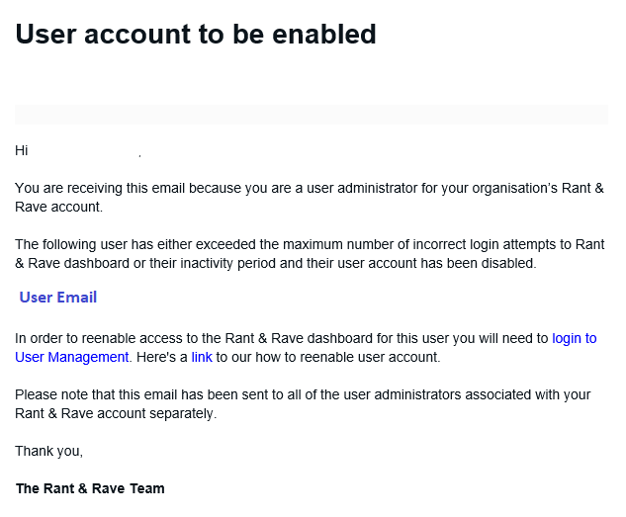Click "Here's a" text before the link
The width and height of the screenshot is (626, 517).
click(161, 357)
